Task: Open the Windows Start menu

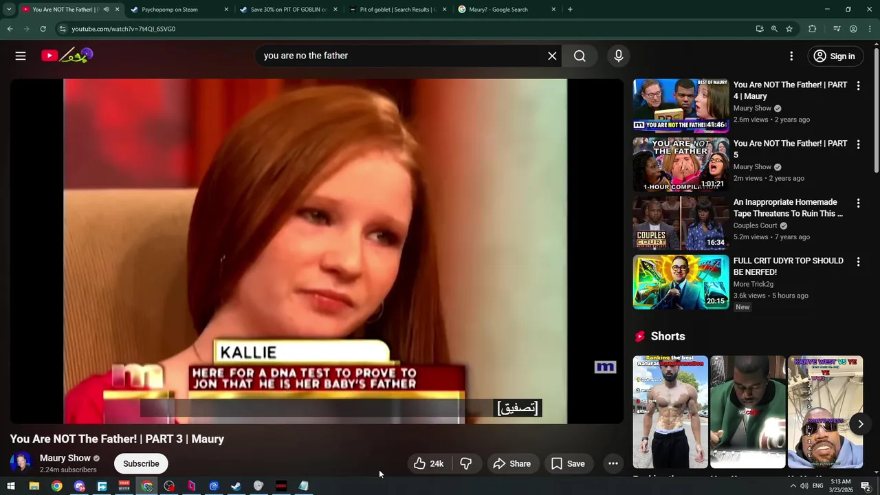Action: pyautogui.click(x=11, y=486)
